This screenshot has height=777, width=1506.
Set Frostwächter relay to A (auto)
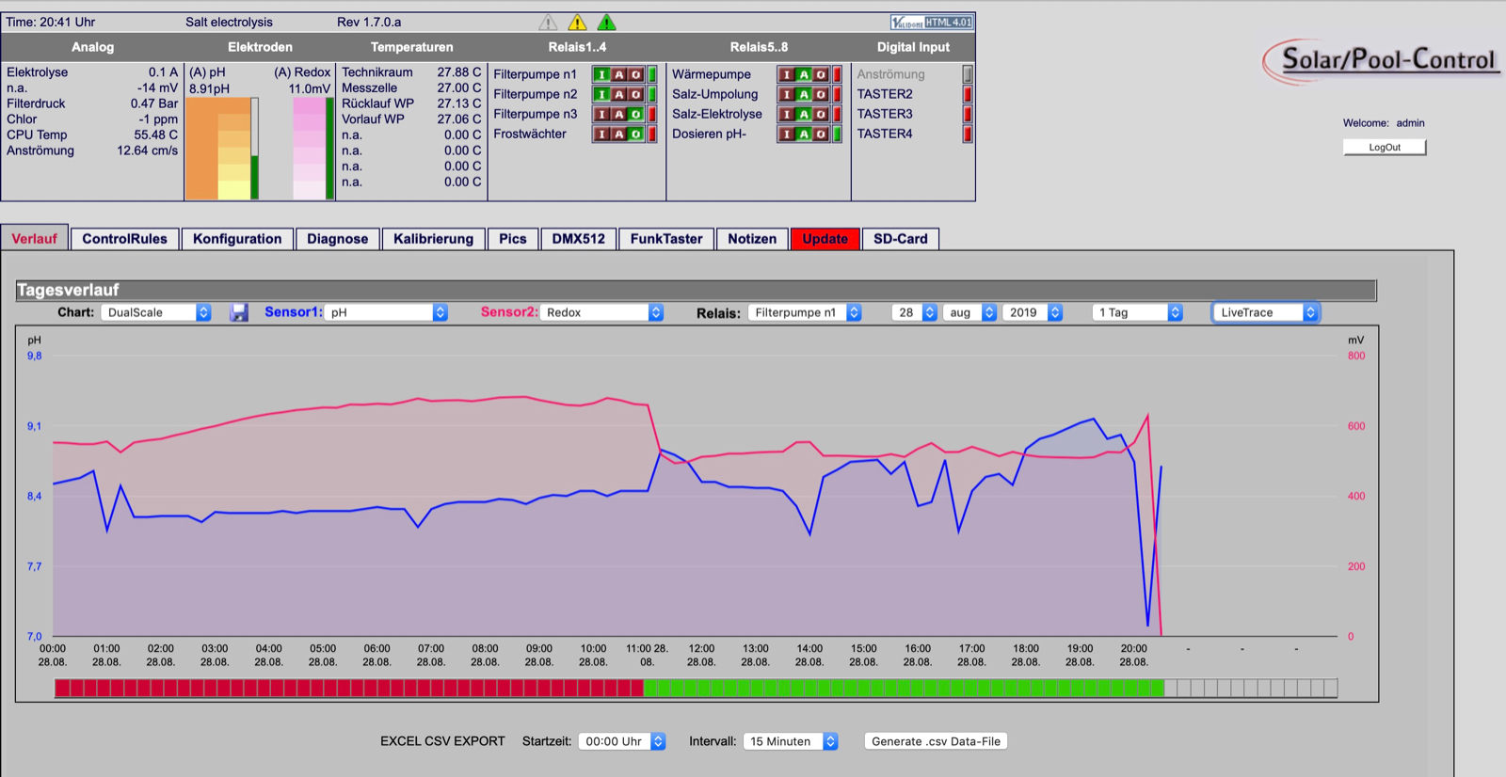(618, 135)
